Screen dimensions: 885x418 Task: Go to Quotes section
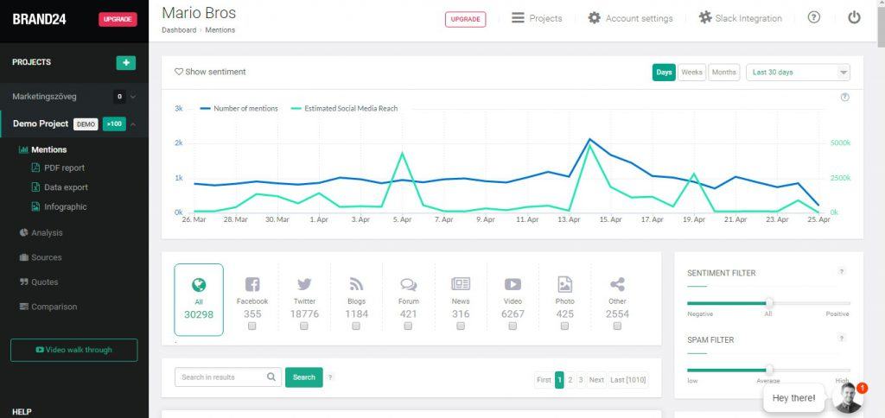[x=38, y=282]
